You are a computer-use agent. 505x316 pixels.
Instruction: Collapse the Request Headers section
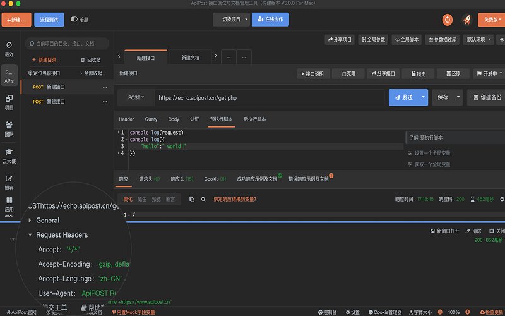30,235
